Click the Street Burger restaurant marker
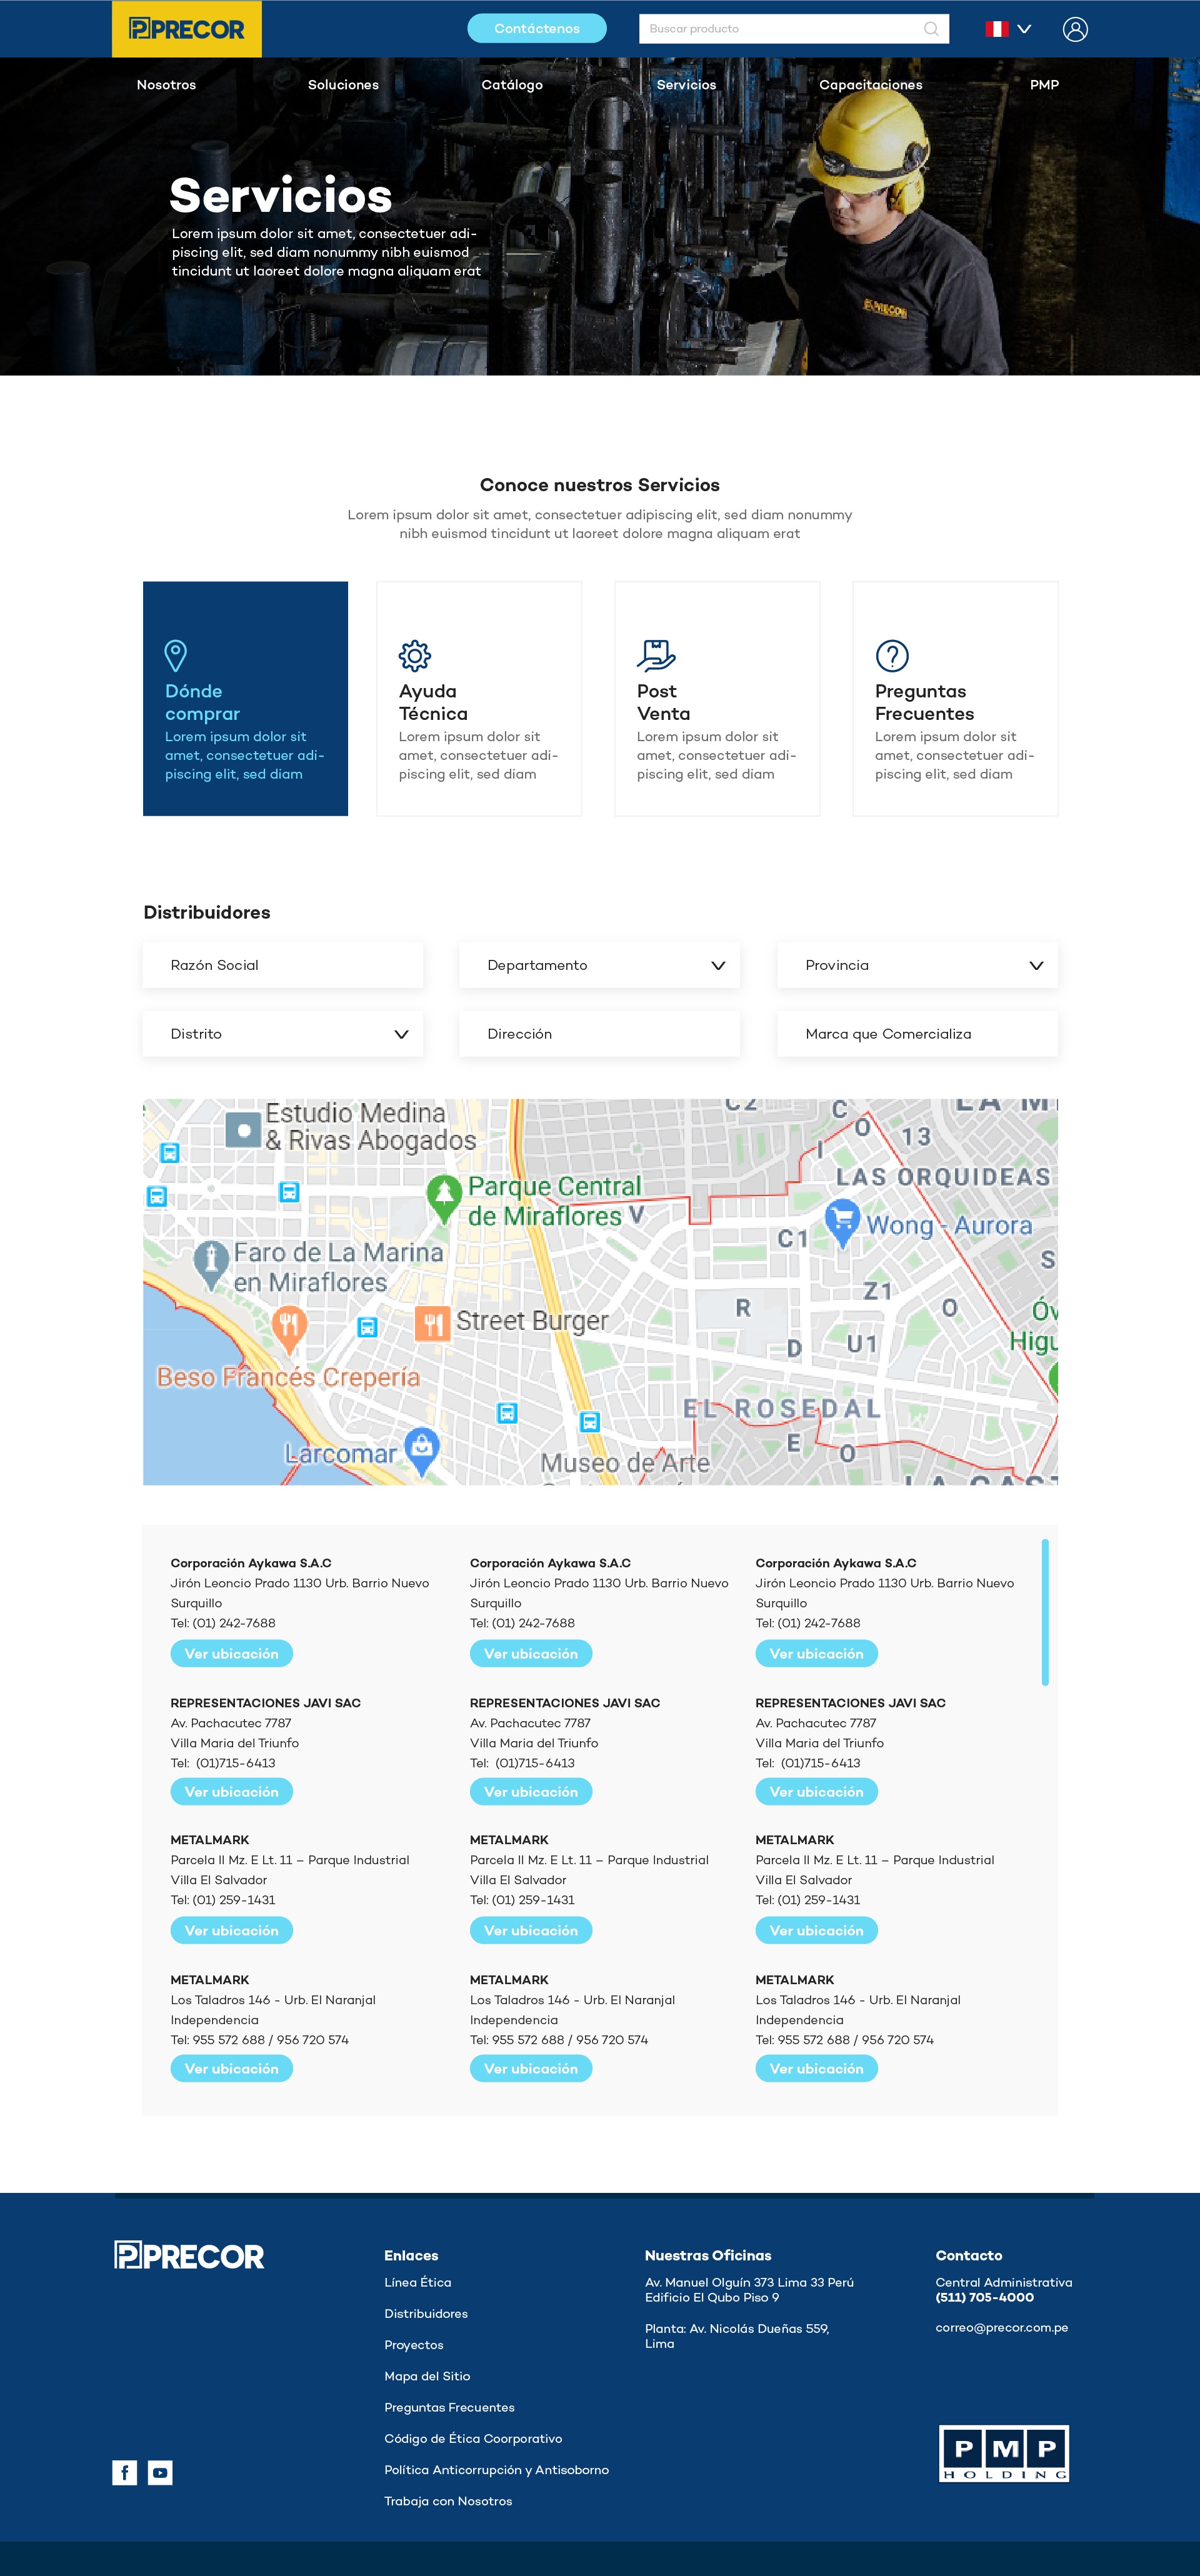1200x2576 pixels. (432, 1324)
